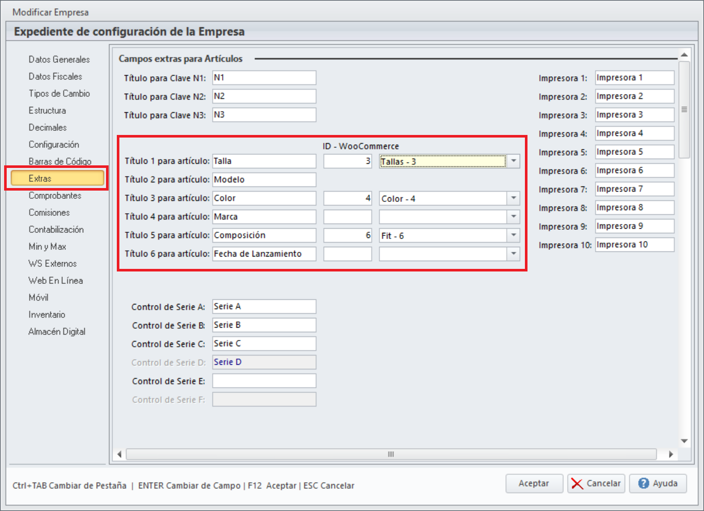
Task: Click the Impresora 1 text field
Action: click(634, 78)
